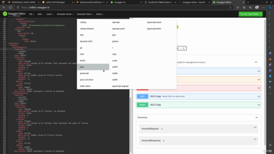Open the Generate Client menu
This screenshot has width=274, height=154.
coord(85,14)
